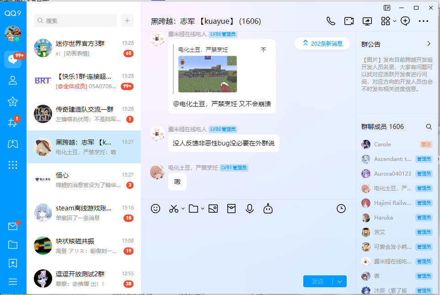Click the 搜索 search field
The height and width of the screenshot is (295, 440).
click(x=76, y=21)
